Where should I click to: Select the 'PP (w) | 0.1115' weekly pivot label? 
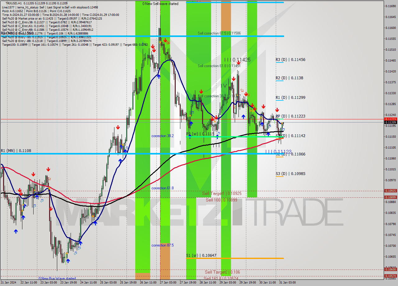click(x=200, y=134)
